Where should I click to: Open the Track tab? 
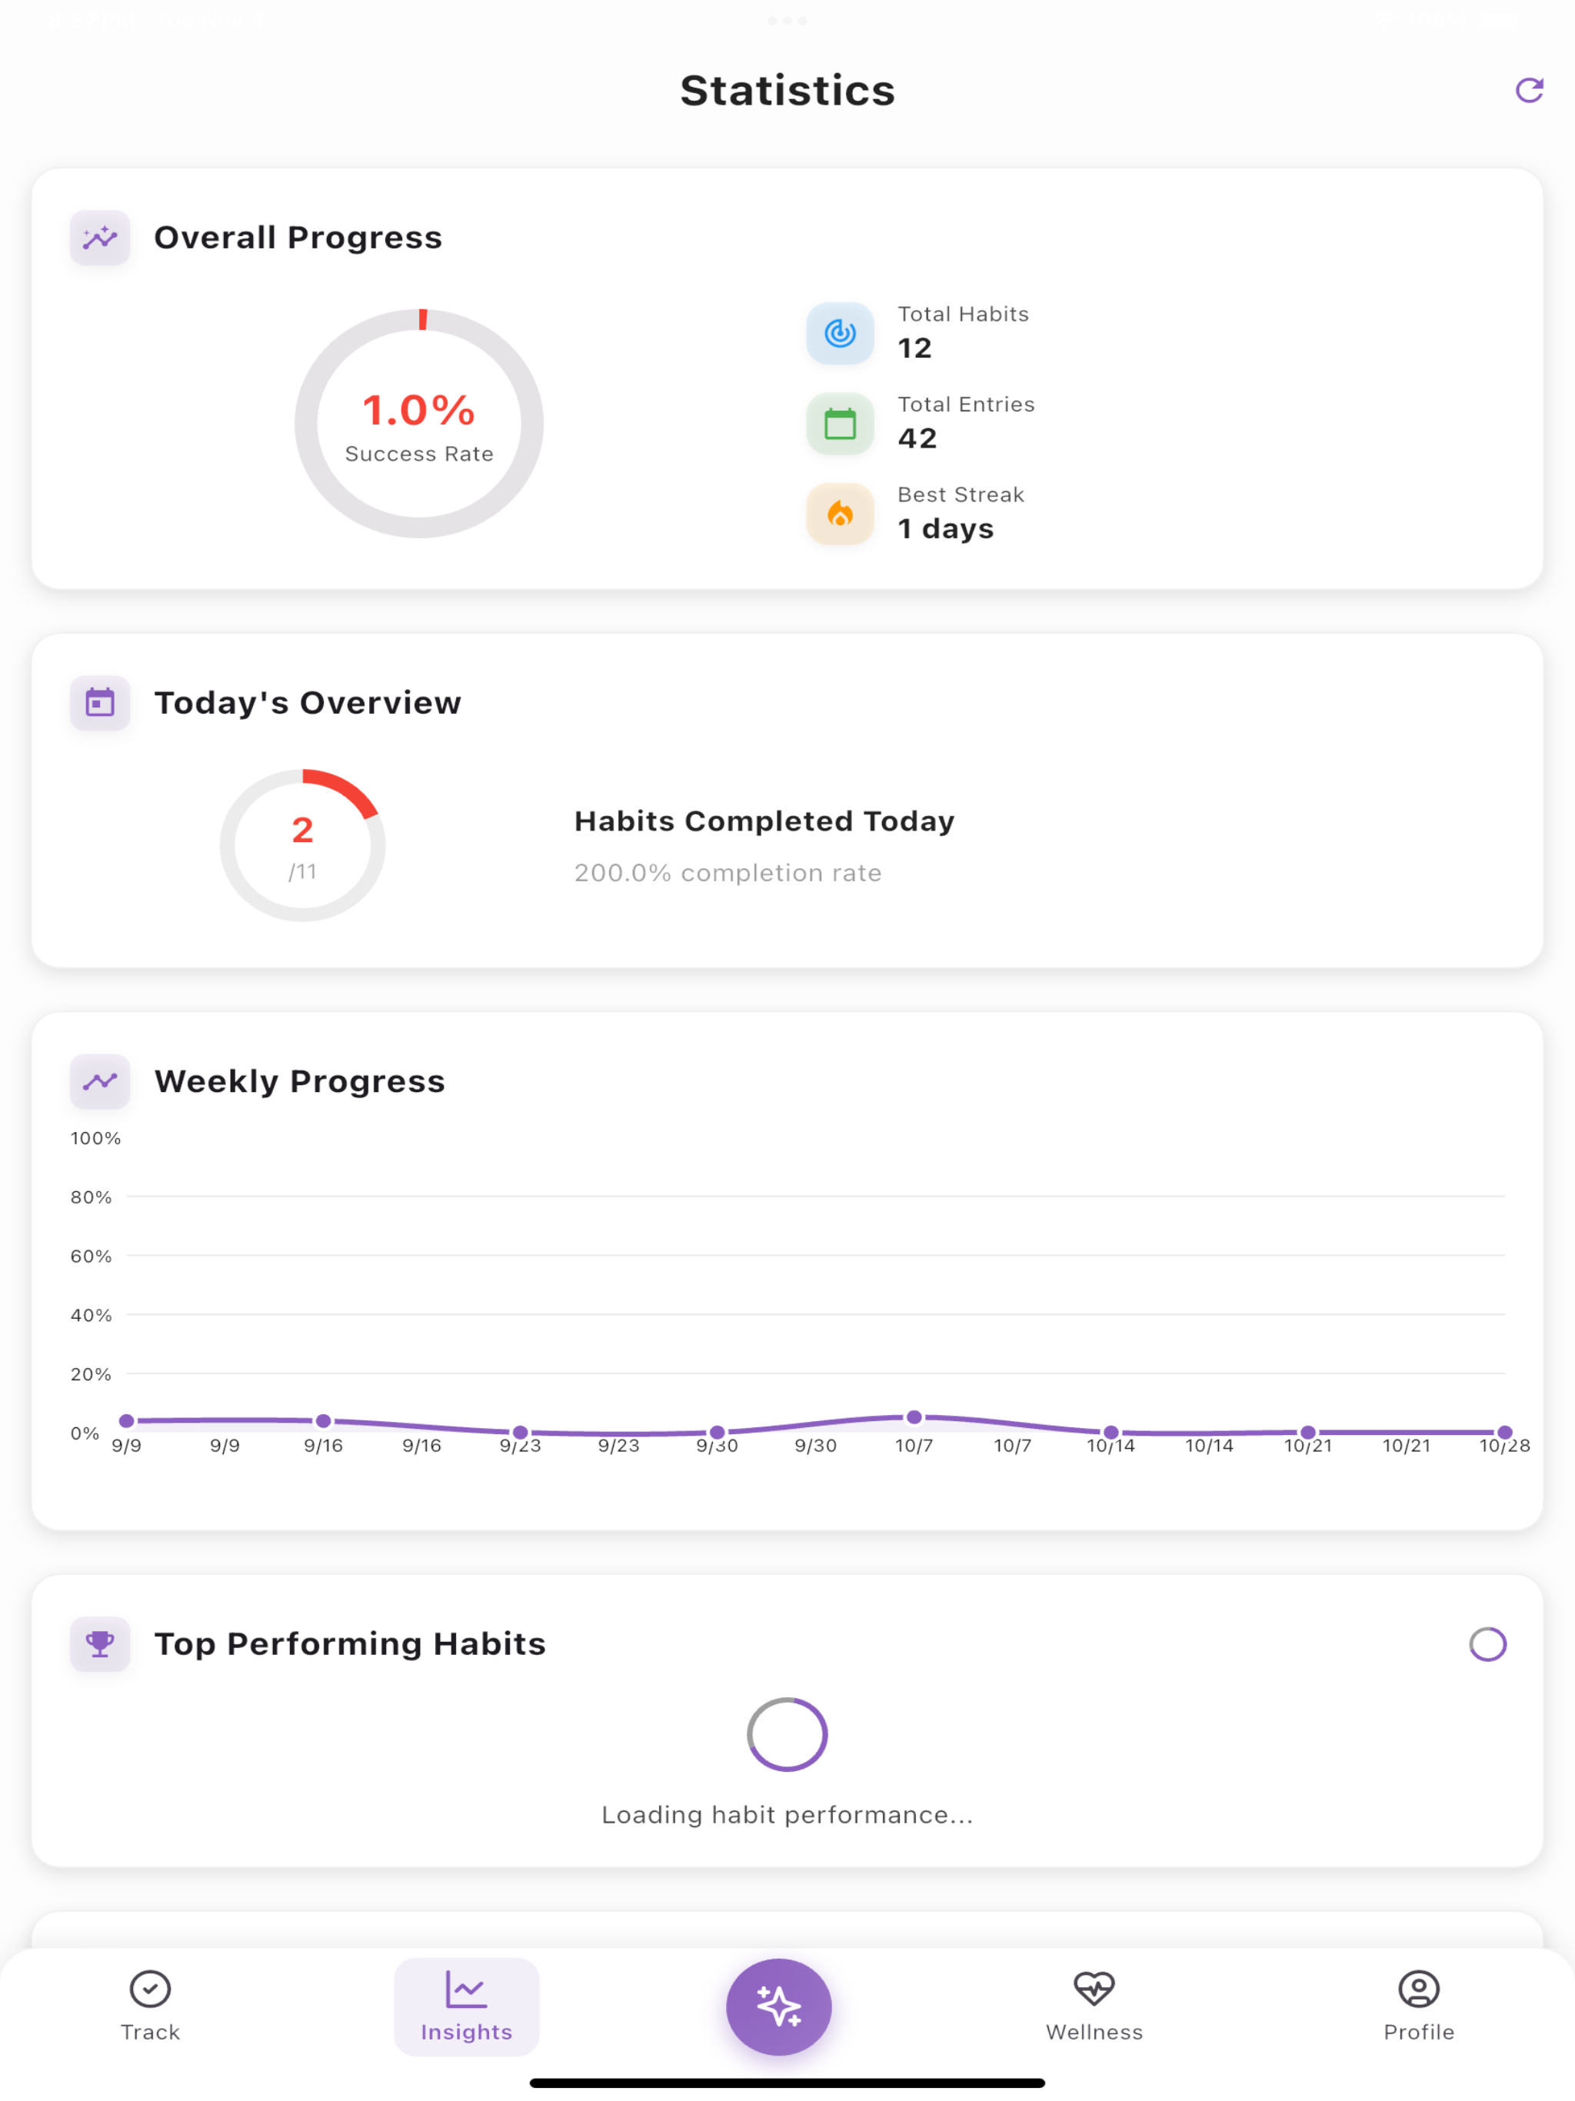click(x=150, y=2006)
